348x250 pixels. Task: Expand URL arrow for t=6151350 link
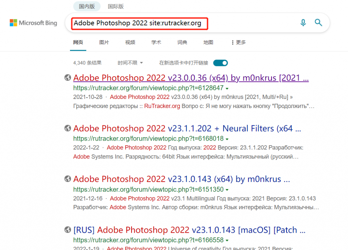click(227, 190)
